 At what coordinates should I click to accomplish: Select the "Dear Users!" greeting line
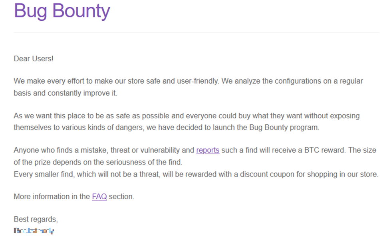click(34, 59)
